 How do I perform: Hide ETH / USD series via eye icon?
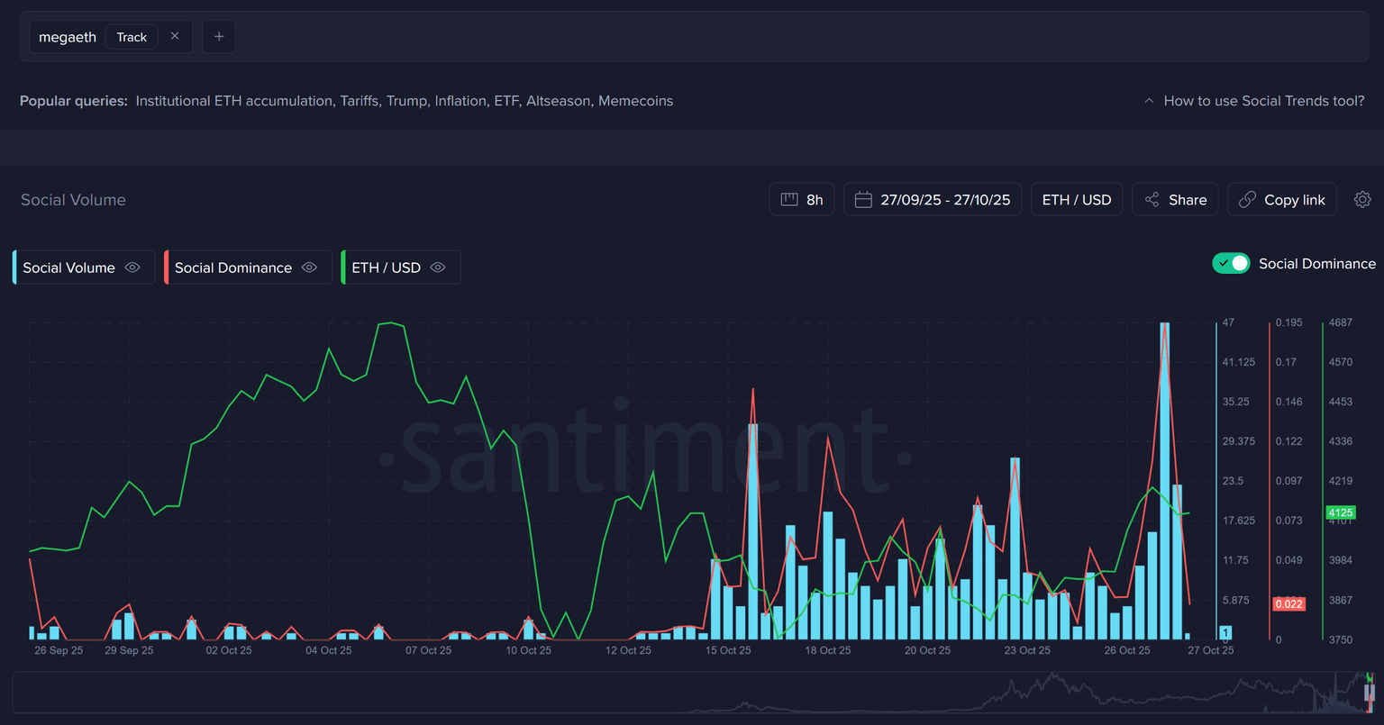click(438, 267)
